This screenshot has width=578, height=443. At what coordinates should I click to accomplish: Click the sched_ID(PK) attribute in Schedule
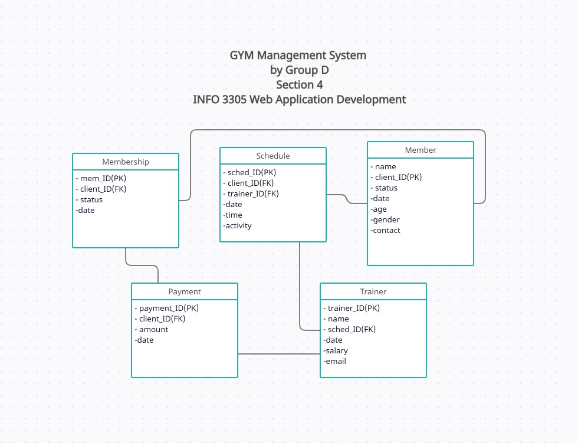click(251, 172)
